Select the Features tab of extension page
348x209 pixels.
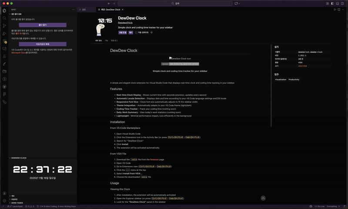(106, 40)
